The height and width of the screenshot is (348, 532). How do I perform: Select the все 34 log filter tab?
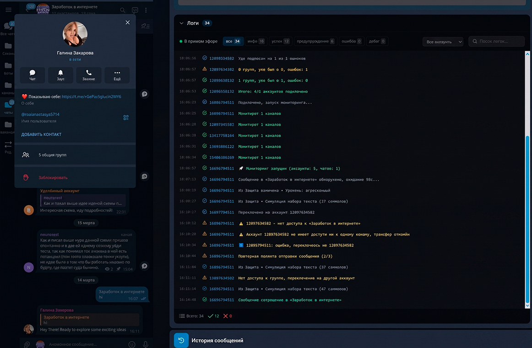click(x=233, y=41)
